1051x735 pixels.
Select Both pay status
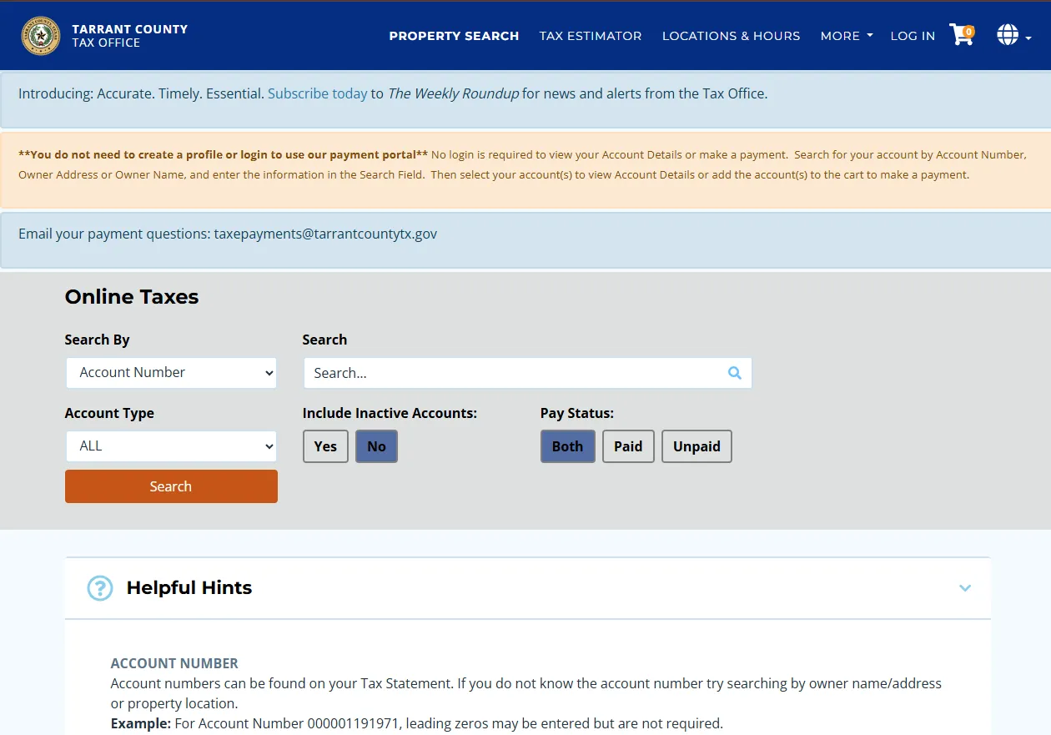coord(567,446)
